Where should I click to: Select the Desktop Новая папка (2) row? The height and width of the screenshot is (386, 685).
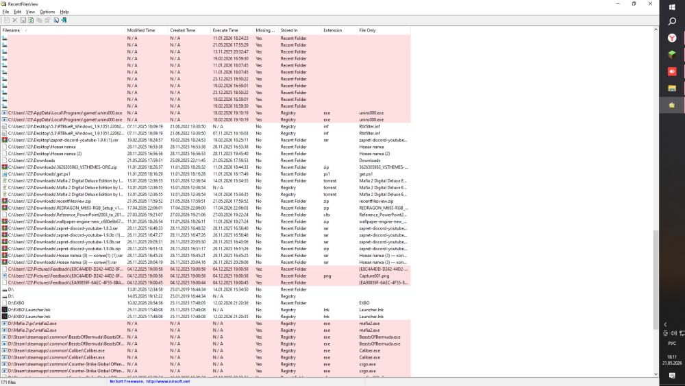pyautogui.click(x=206, y=154)
